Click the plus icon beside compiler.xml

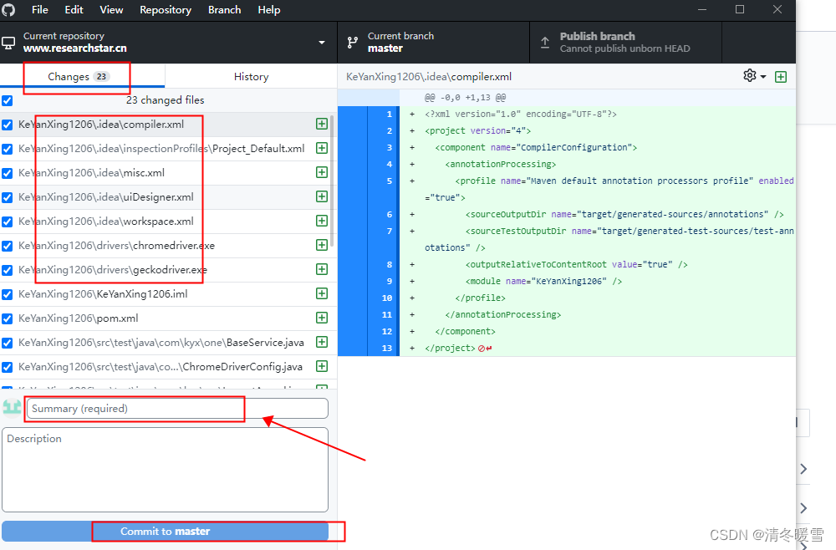(321, 124)
